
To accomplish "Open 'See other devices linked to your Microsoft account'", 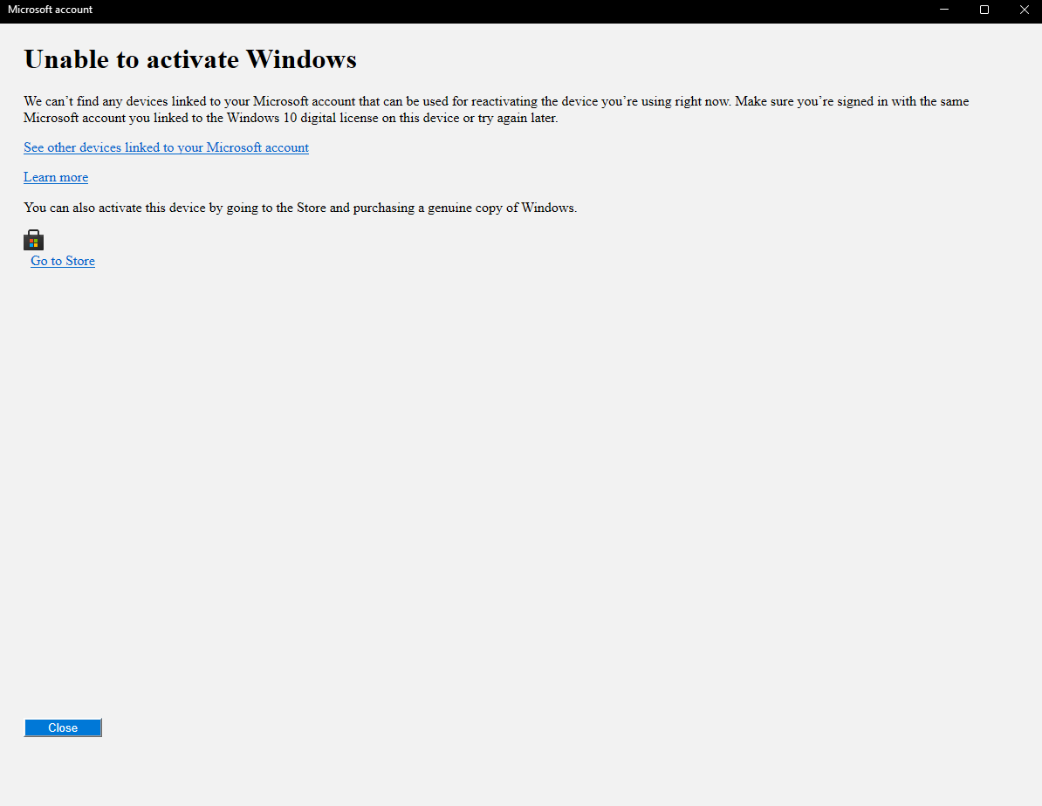I will [x=166, y=147].
